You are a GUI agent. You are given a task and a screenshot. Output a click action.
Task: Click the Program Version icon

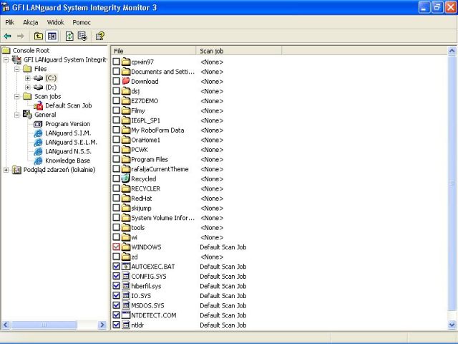tap(38, 124)
